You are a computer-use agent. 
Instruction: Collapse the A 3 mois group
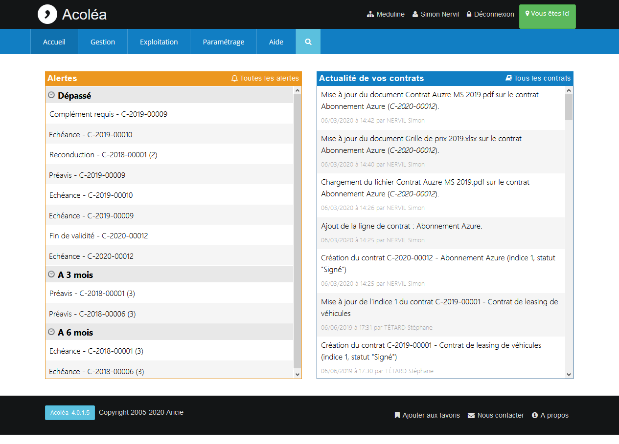pyautogui.click(x=51, y=275)
